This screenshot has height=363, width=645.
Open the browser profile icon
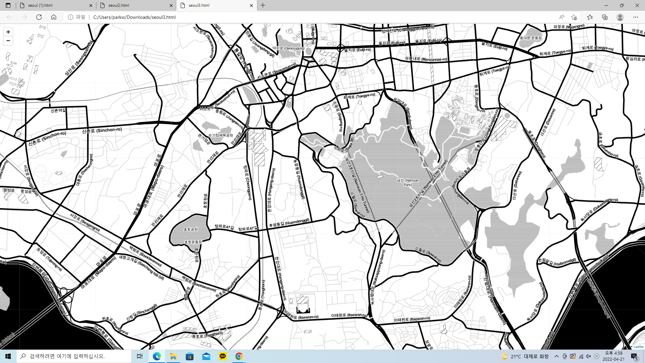tap(620, 17)
